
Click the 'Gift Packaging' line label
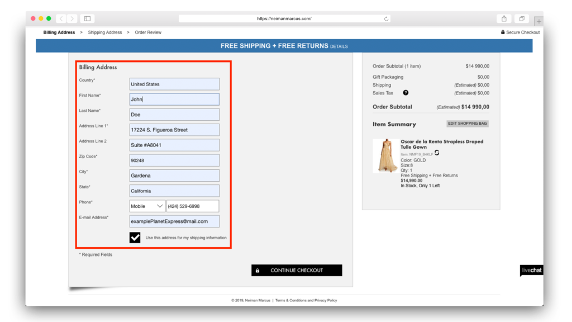388,77
